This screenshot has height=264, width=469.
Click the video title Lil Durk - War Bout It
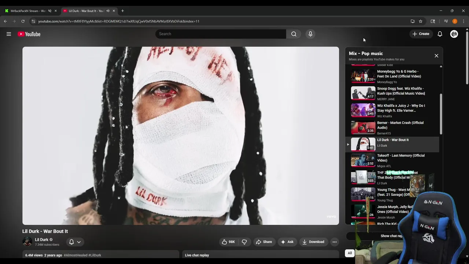45,231
